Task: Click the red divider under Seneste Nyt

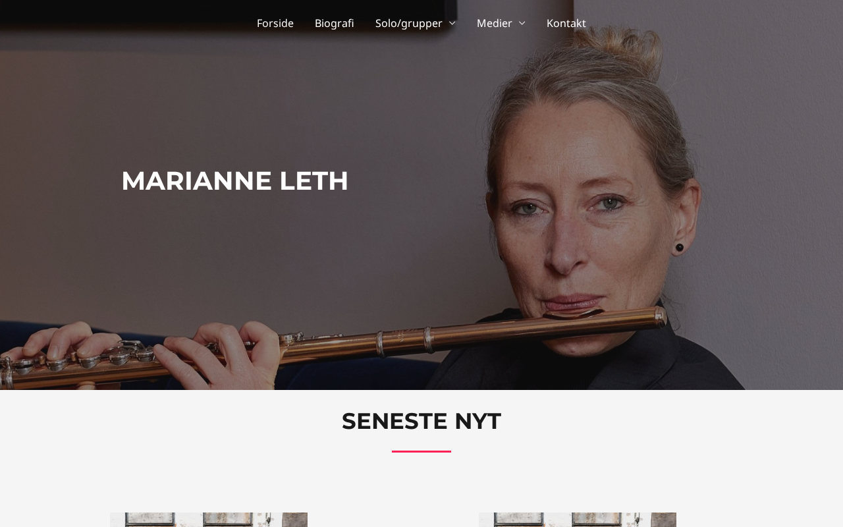Action: 421,451
